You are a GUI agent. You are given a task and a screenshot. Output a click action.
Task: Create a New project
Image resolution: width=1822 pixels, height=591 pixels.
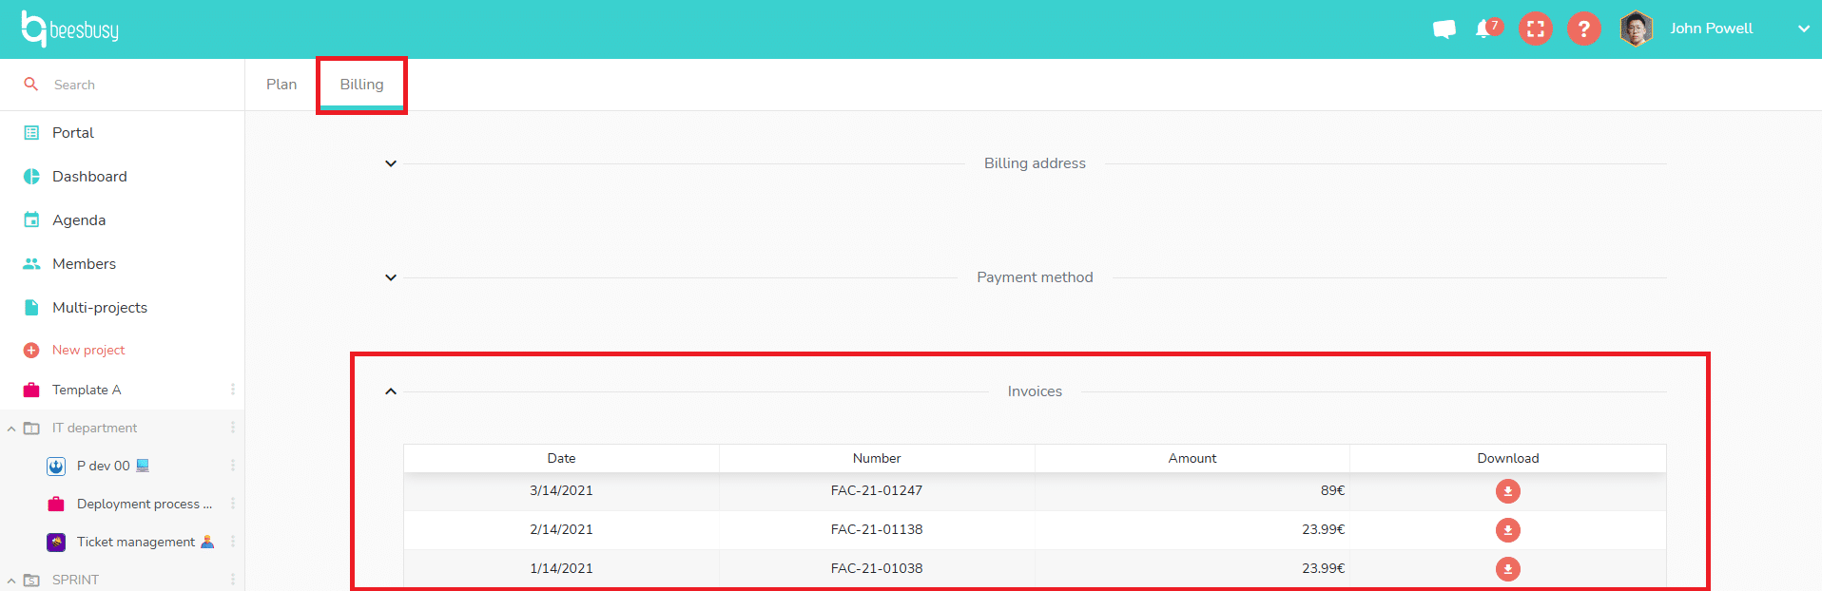pyautogui.click(x=88, y=350)
